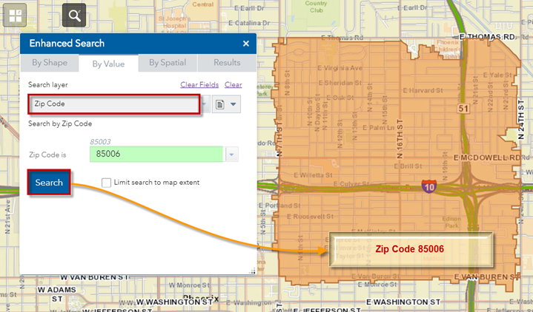Enable Limit search to map extent
The width and height of the screenshot is (533, 312).
coord(107,183)
